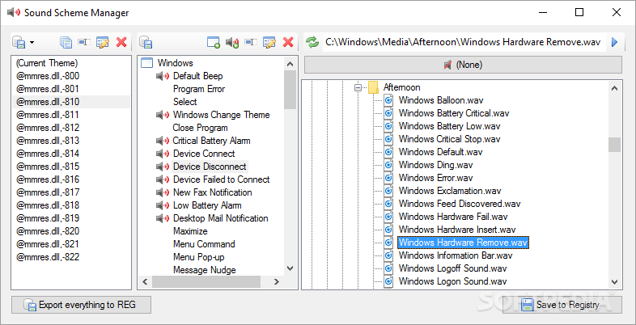Click the file tree scrollbar up arrow

click(x=614, y=88)
